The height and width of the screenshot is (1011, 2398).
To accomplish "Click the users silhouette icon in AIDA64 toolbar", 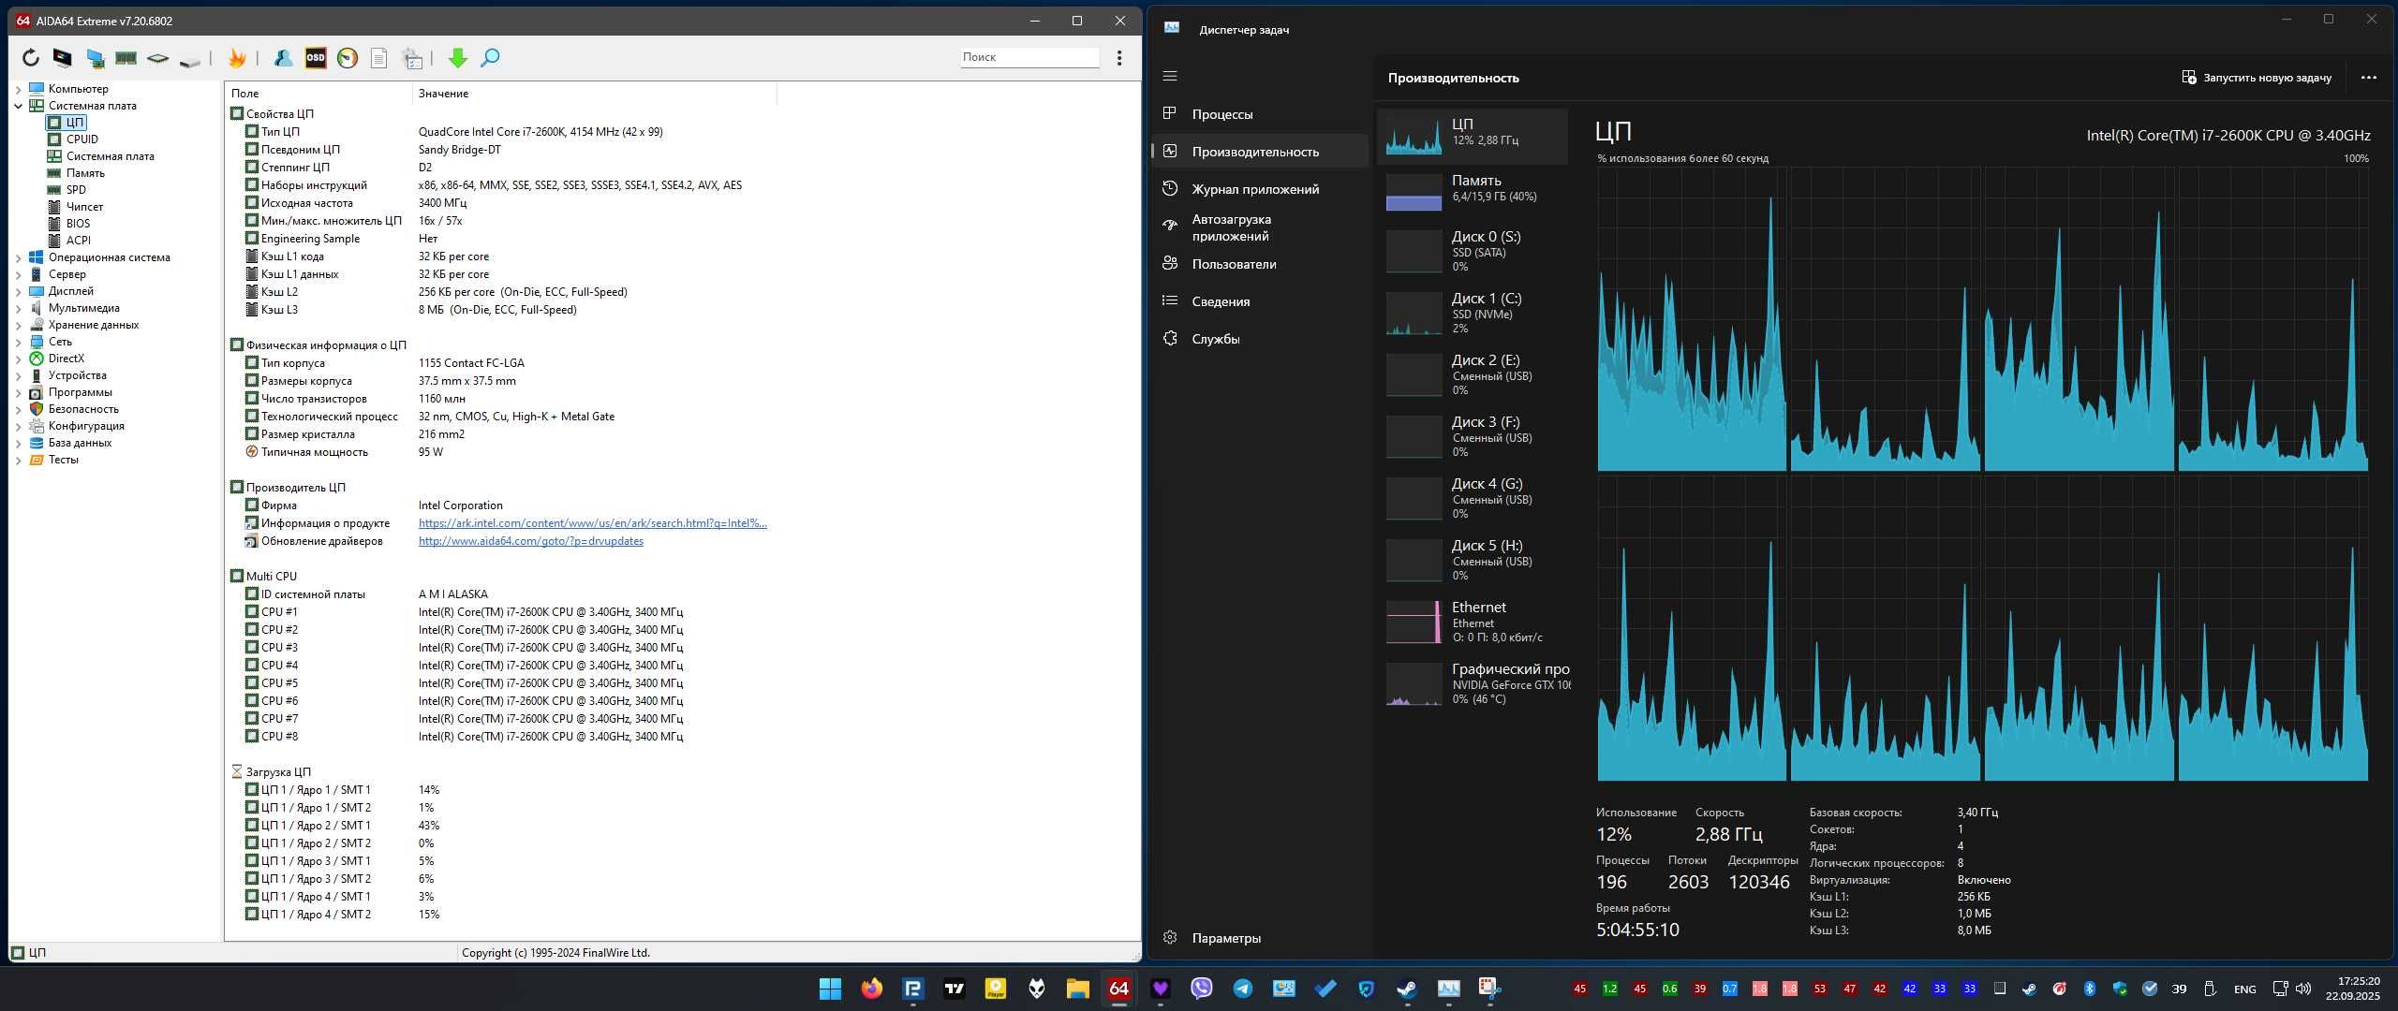I will (283, 58).
